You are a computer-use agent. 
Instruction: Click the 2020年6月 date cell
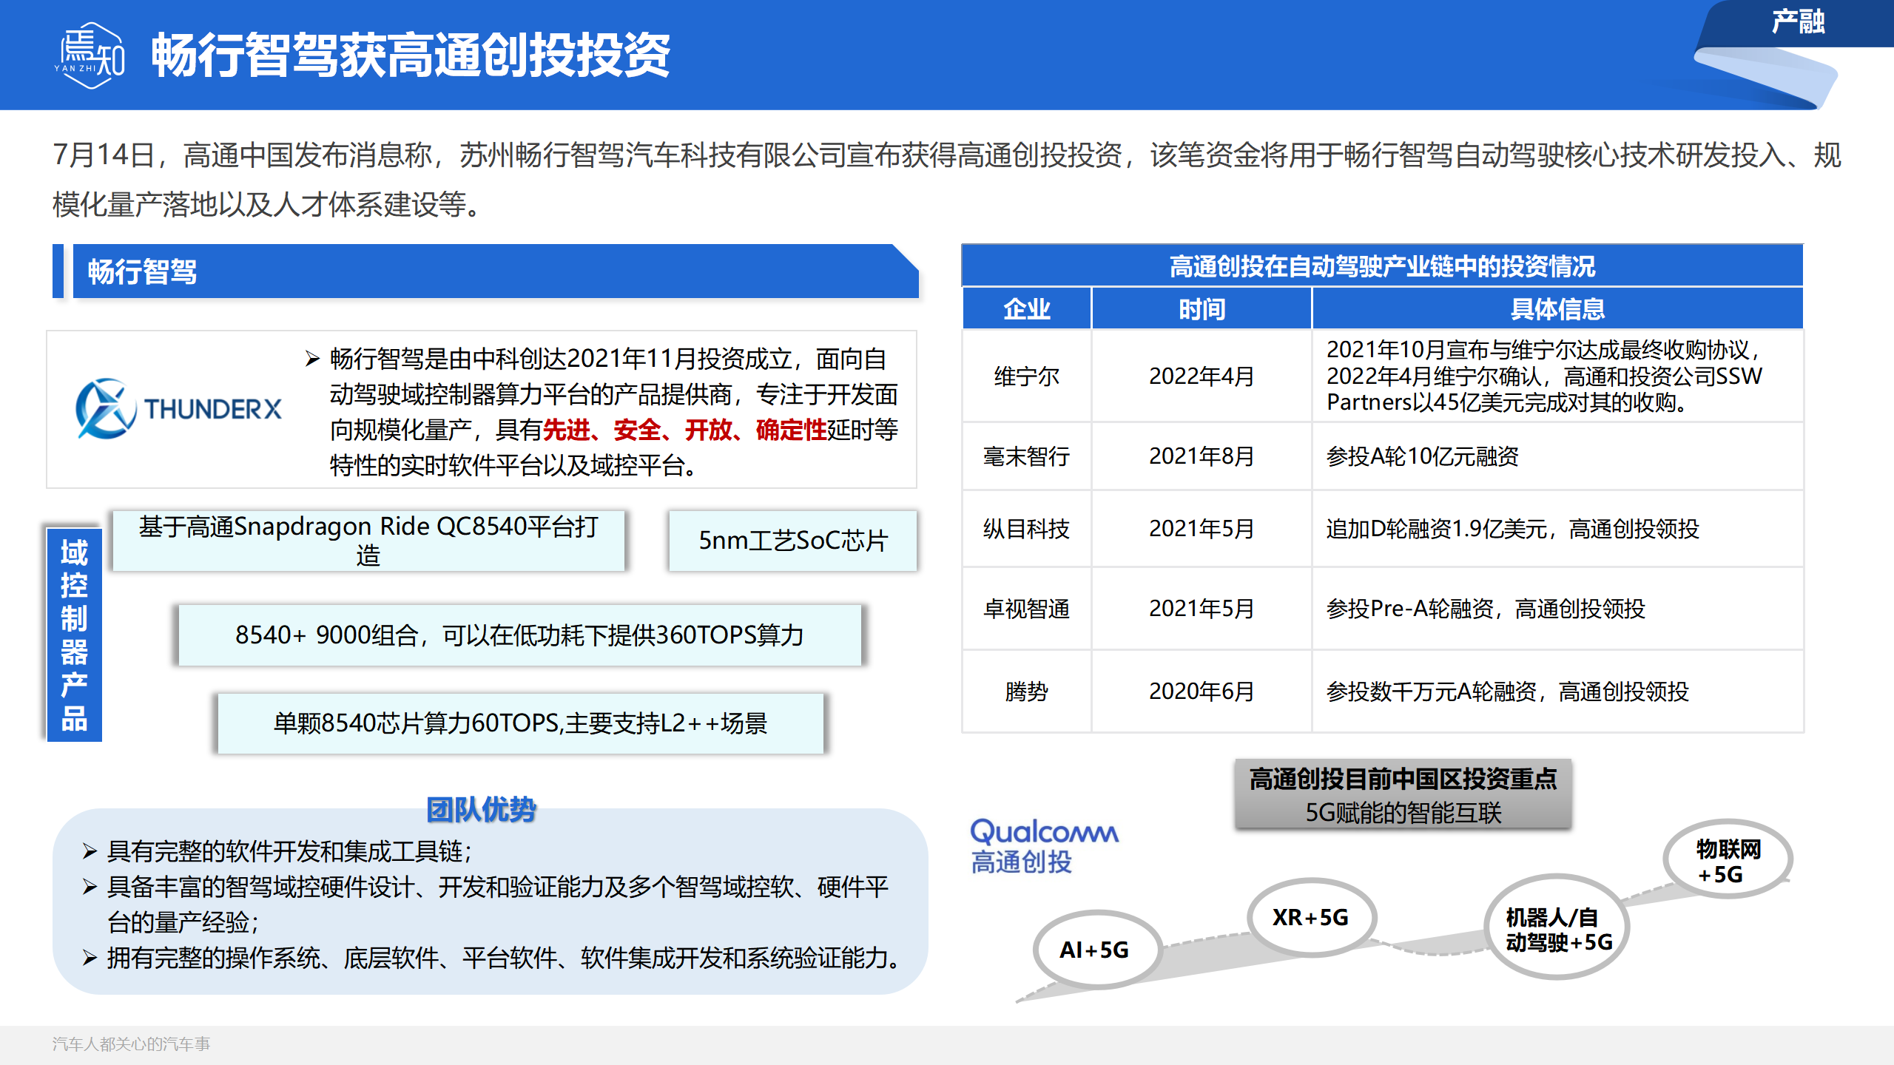point(1202,692)
